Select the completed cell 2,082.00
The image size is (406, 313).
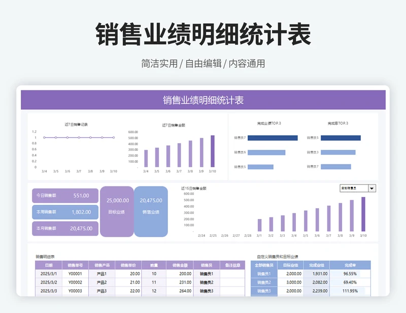tap(317, 283)
